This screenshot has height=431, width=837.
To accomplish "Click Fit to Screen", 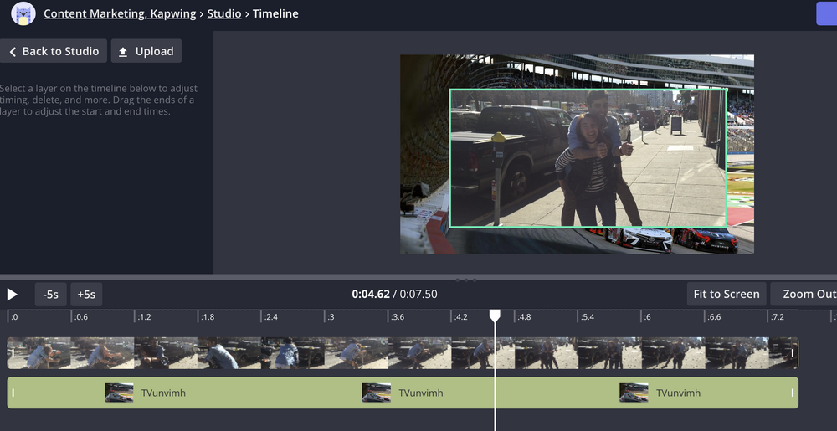I will [x=727, y=294].
